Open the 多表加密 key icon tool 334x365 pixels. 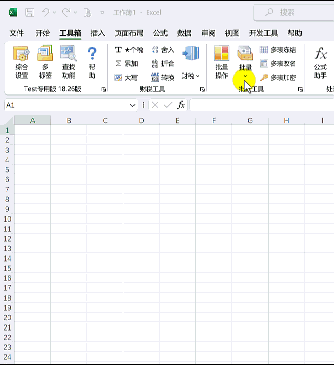click(278, 78)
